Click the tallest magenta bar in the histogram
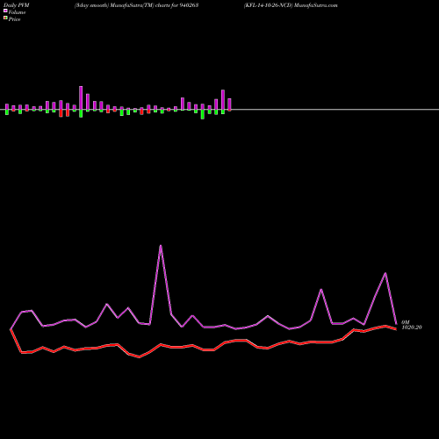The width and height of the screenshot is (439, 439). [81, 98]
